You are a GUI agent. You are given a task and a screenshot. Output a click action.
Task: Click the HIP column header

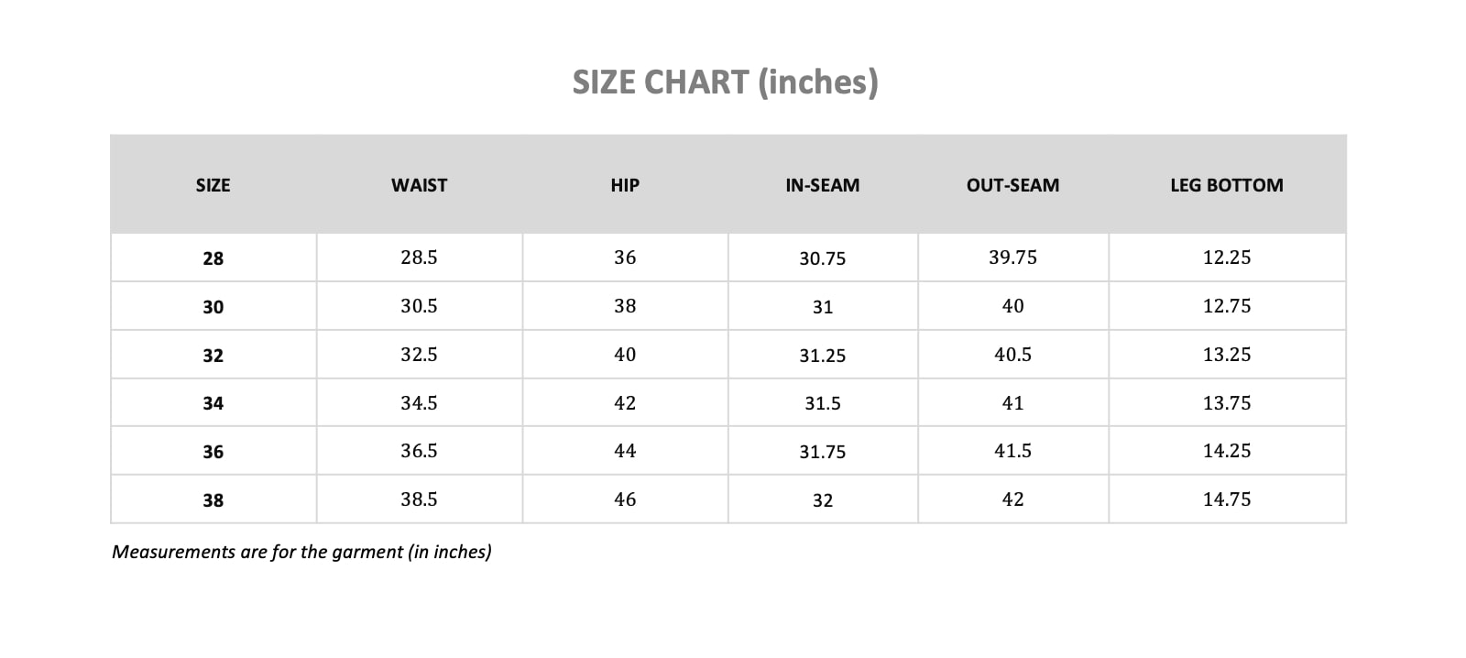[x=625, y=185]
